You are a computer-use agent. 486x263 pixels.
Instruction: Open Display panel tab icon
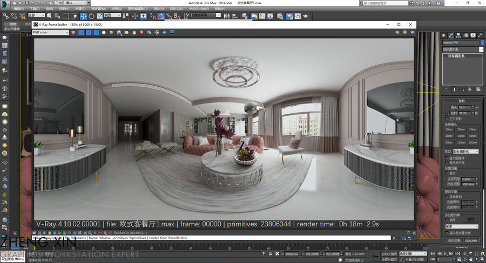point(473,35)
